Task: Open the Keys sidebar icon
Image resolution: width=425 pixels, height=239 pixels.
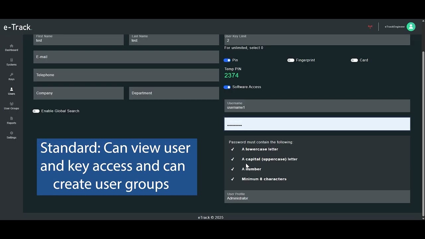Action: (x=11, y=75)
